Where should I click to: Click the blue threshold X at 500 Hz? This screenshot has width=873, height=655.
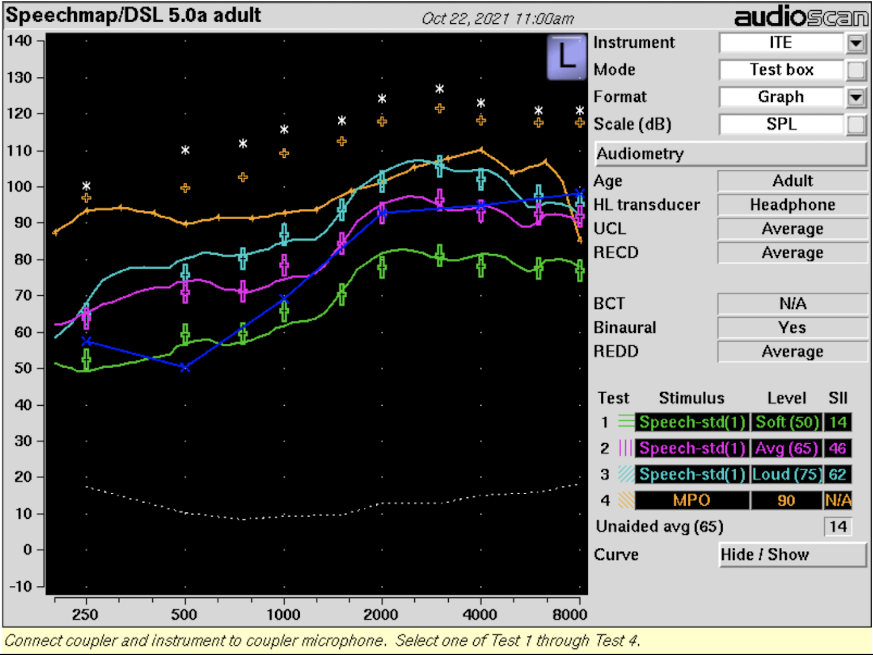(x=185, y=367)
